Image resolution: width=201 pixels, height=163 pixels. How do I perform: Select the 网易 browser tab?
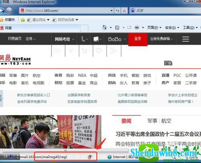(40, 28)
